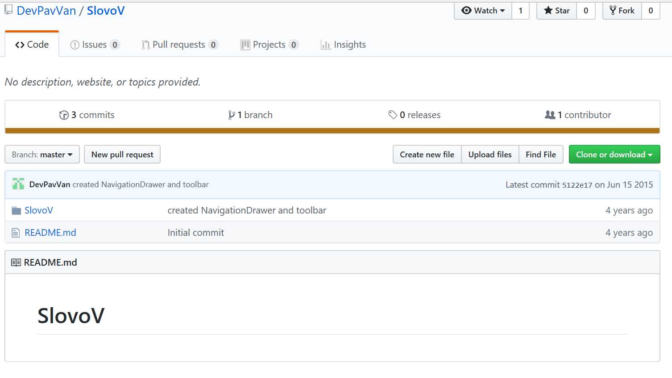Fork the SlovoV repository
Screen dimensions: 672x378
[x=622, y=11]
